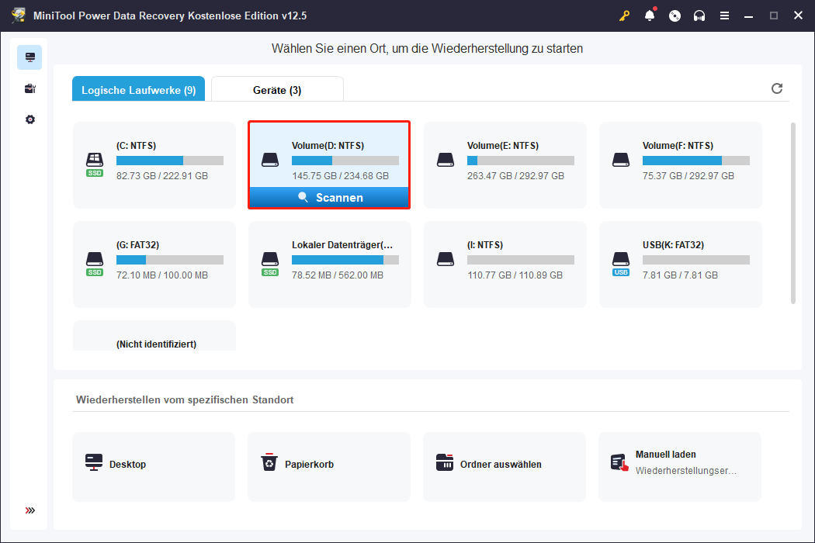Click the (G: FAT32) SSD icon
The width and height of the screenshot is (815, 543).
(95, 264)
